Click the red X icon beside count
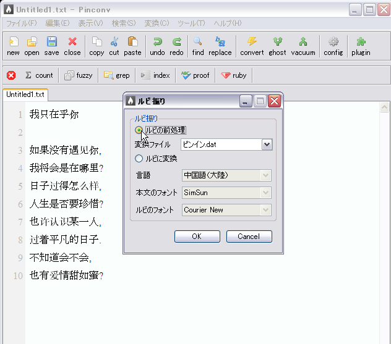The width and height of the screenshot is (391, 344). pyautogui.click(x=11, y=75)
